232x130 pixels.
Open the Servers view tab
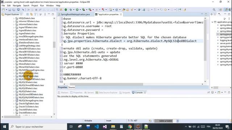coord(89,92)
